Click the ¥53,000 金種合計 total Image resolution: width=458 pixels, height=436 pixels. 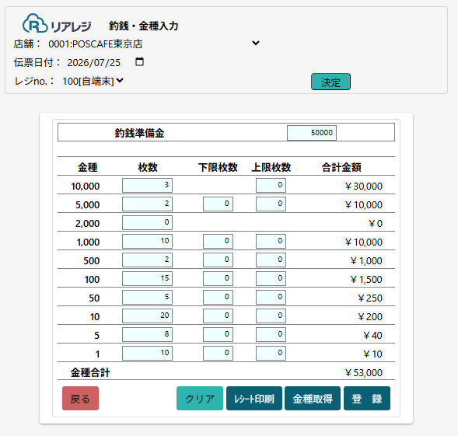(363, 372)
